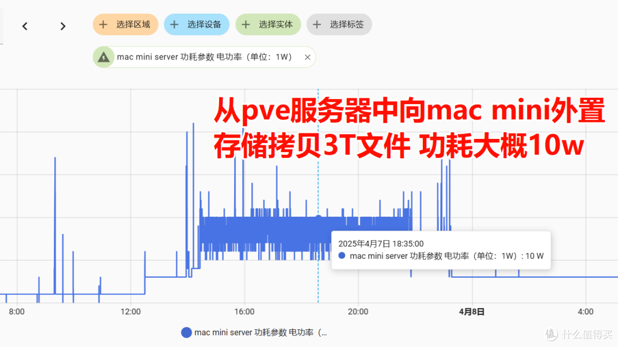Click 4:00 axis label
Viewport: 618px width, 347px height.
[x=585, y=312]
